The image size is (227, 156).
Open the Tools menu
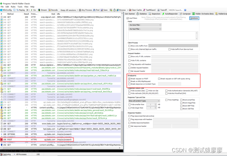pyautogui.click(x=20, y=7)
